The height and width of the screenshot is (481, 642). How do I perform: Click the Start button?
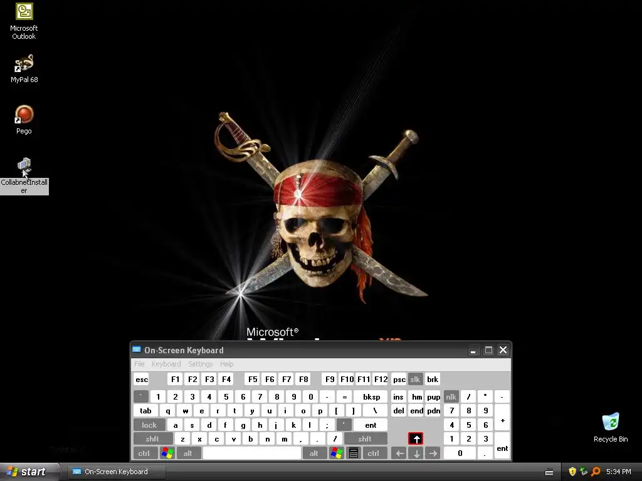29,472
